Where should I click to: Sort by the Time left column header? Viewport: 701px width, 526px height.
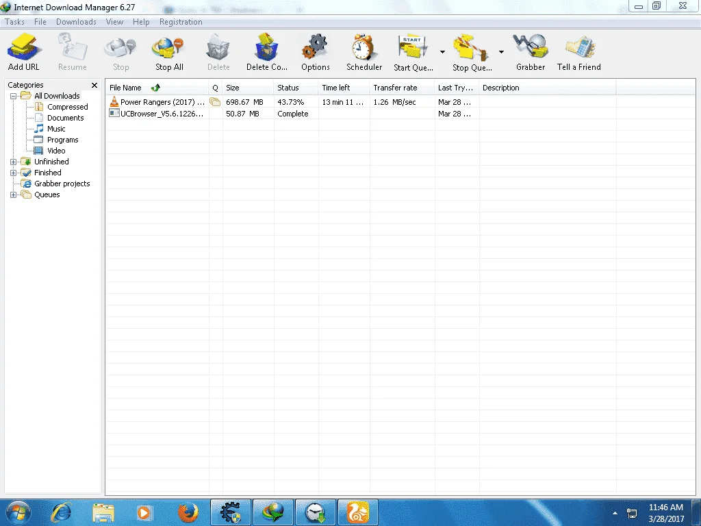click(344, 88)
